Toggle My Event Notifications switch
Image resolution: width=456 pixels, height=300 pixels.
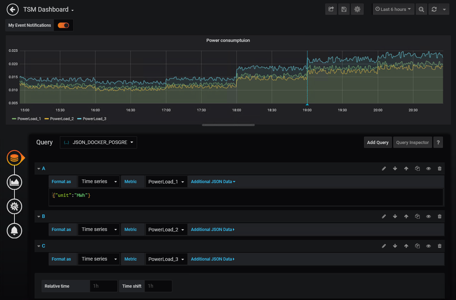(x=63, y=25)
